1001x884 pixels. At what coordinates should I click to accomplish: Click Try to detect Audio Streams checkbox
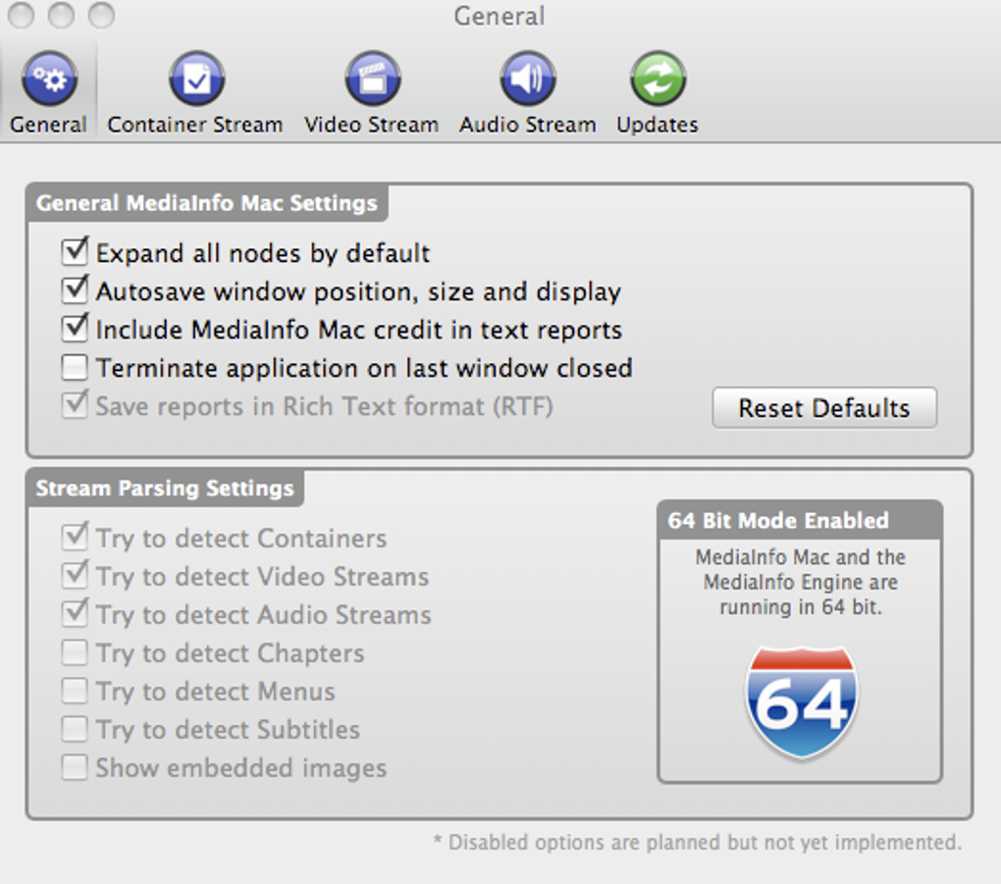click(75, 613)
